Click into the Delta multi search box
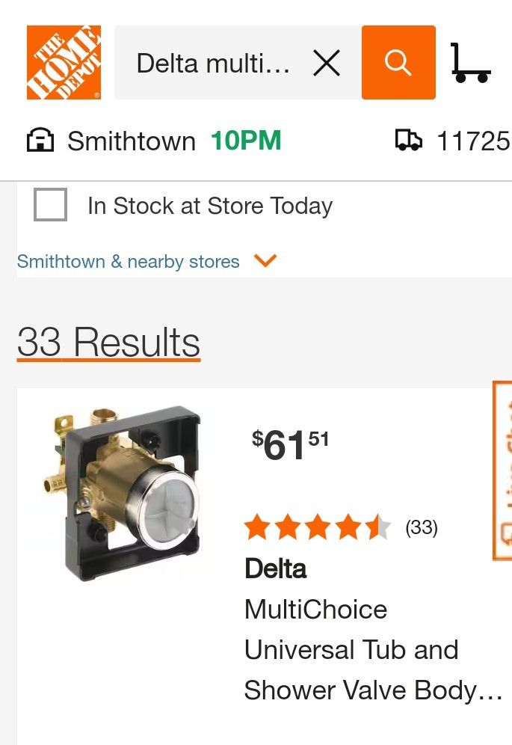The image size is (512, 745). [x=213, y=64]
